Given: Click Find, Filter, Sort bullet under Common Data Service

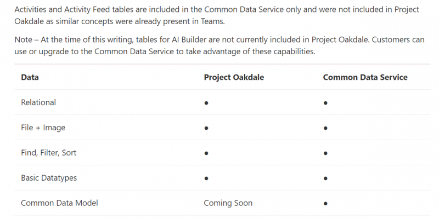Looking at the screenshot, I should pyautogui.click(x=325, y=153).
